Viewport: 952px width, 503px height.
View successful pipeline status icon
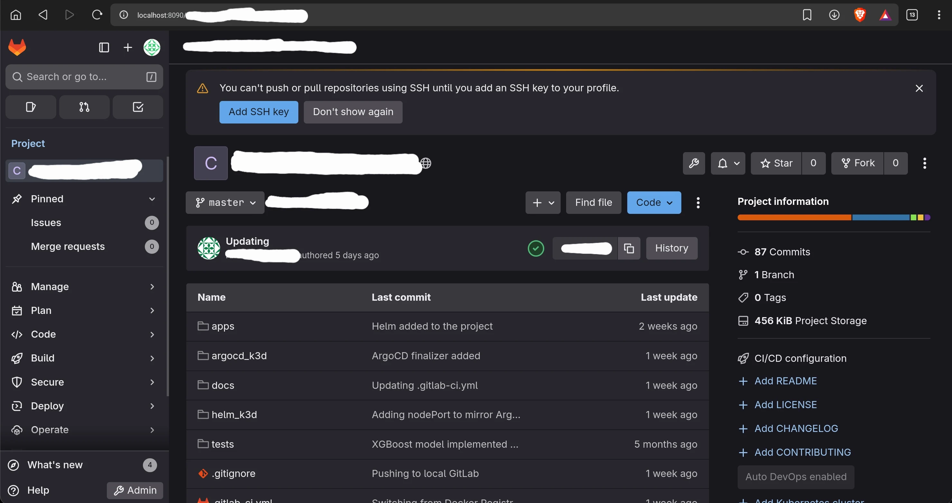(536, 248)
